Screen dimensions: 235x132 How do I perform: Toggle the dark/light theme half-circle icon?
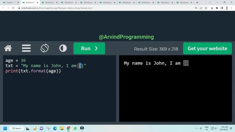[x=63, y=48]
